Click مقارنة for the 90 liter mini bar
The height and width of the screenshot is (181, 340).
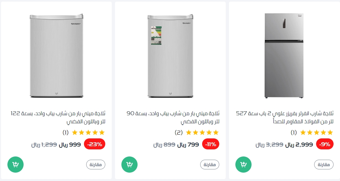(210, 165)
